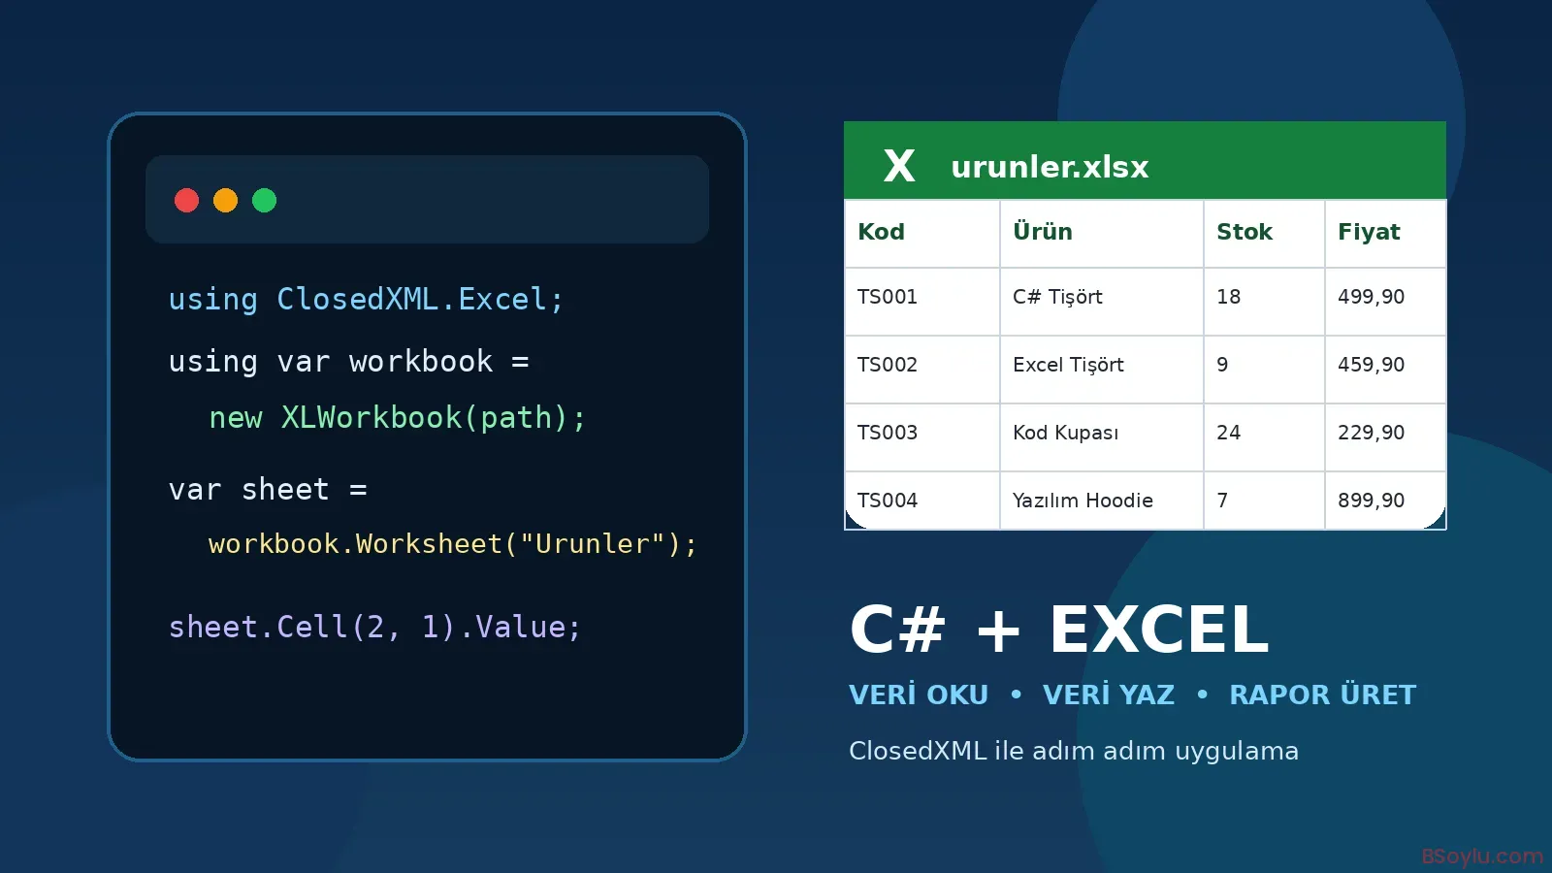The image size is (1552, 873).
Task: Click the Excel Tişört product cell
Action: (1102, 370)
